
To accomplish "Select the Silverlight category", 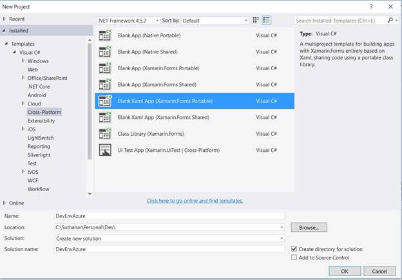I will click(39, 154).
